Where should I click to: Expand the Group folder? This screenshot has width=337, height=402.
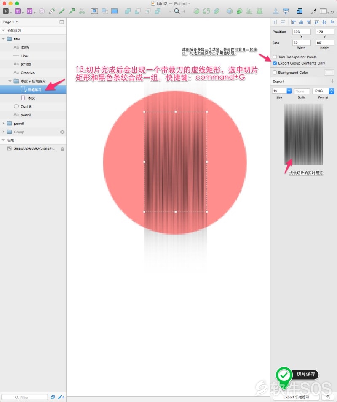pyautogui.click(x=3, y=132)
